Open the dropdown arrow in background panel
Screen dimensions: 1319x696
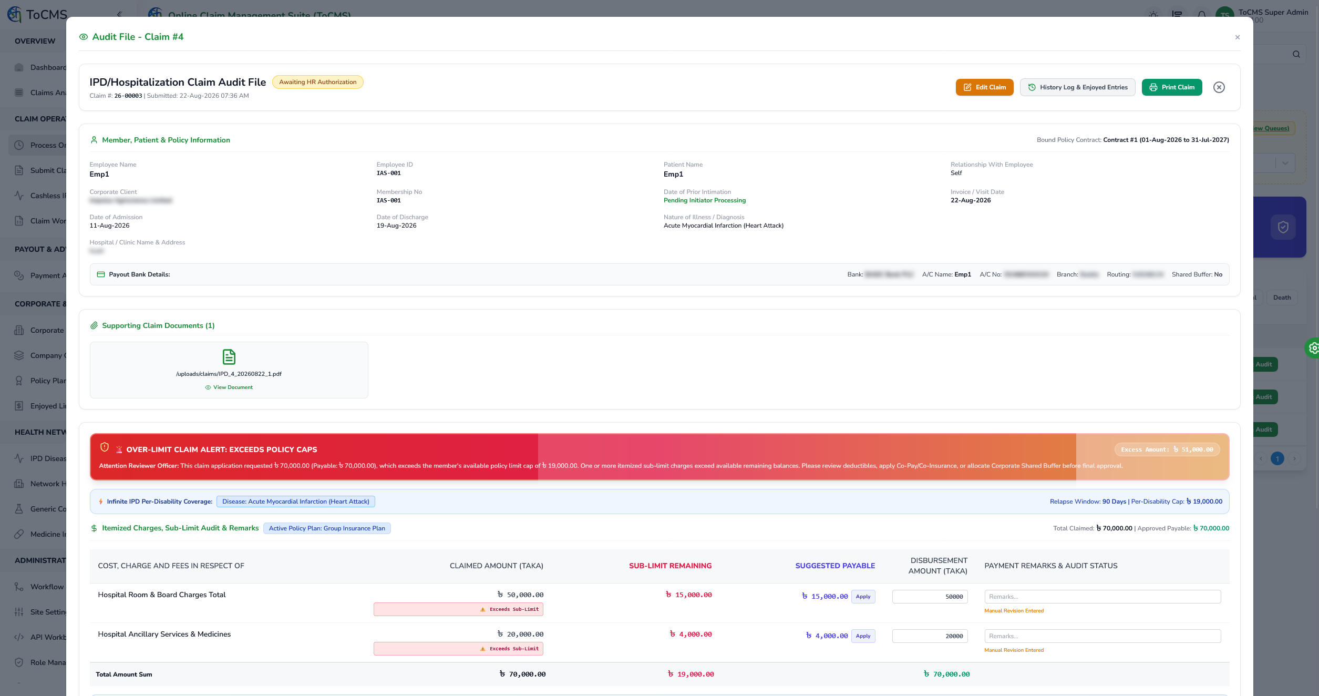[1285, 163]
